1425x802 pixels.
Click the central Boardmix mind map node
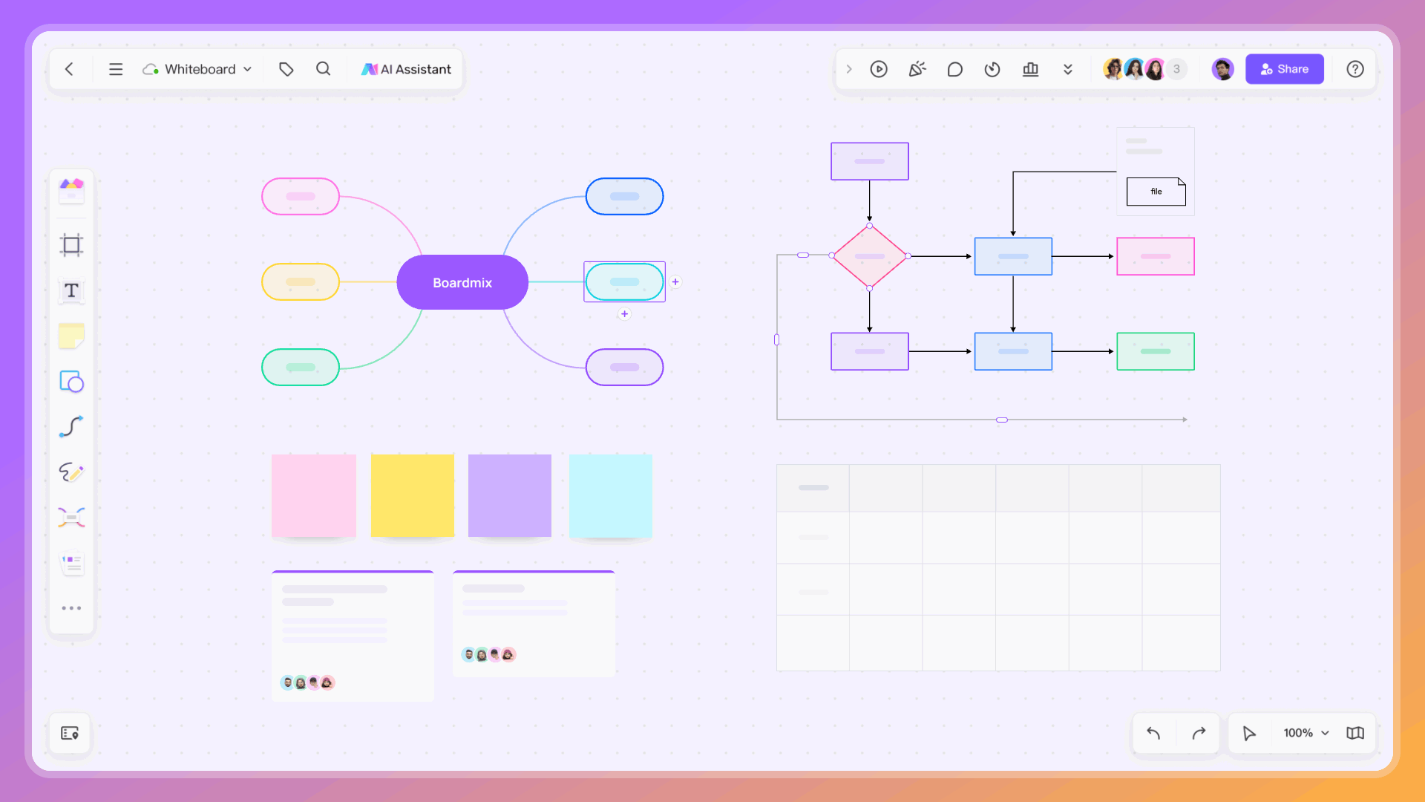[462, 282]
